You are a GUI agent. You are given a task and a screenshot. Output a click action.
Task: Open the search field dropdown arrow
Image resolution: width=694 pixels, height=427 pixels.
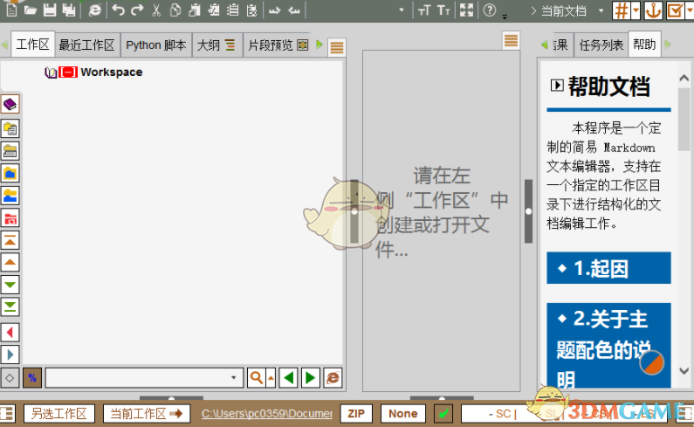(x=233, y=378)
